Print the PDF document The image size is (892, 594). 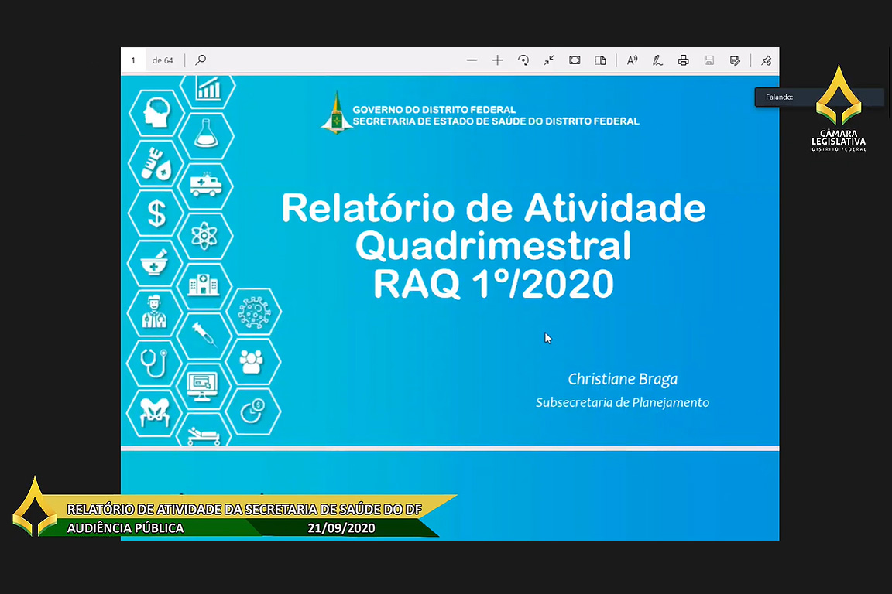point(683,60)
